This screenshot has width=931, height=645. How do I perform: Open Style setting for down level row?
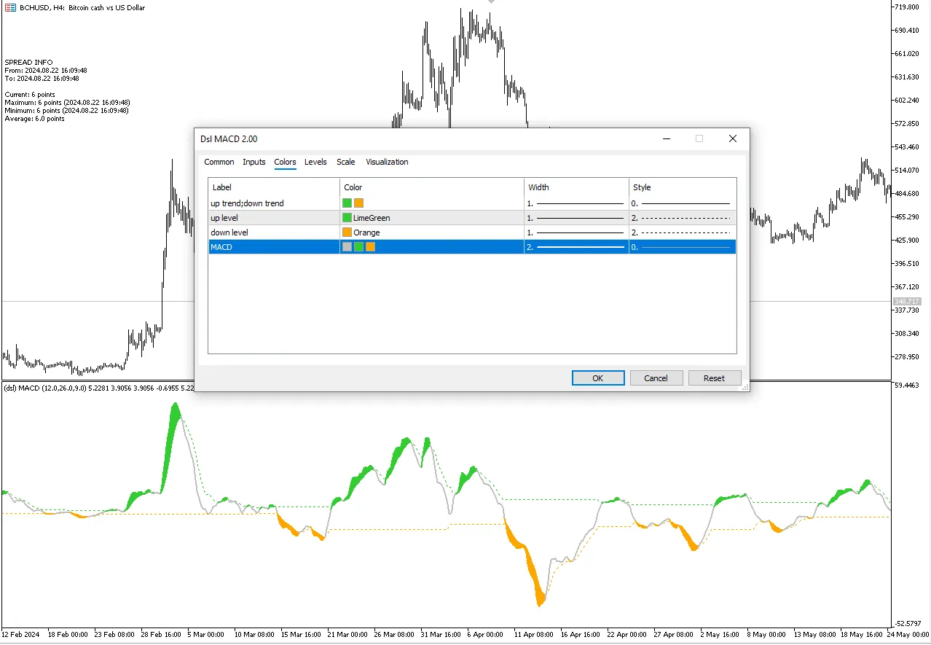tap(681, 232)
